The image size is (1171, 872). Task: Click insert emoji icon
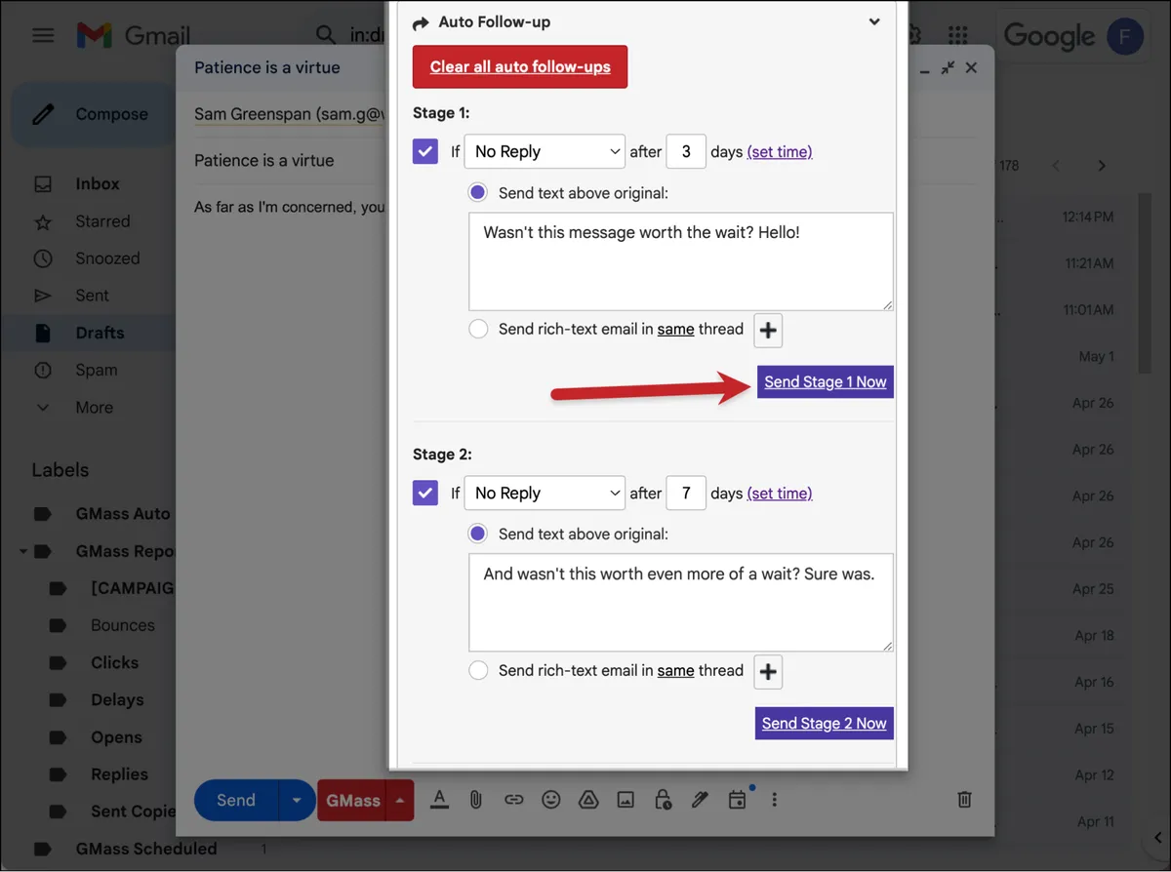[x=551, y=800]
